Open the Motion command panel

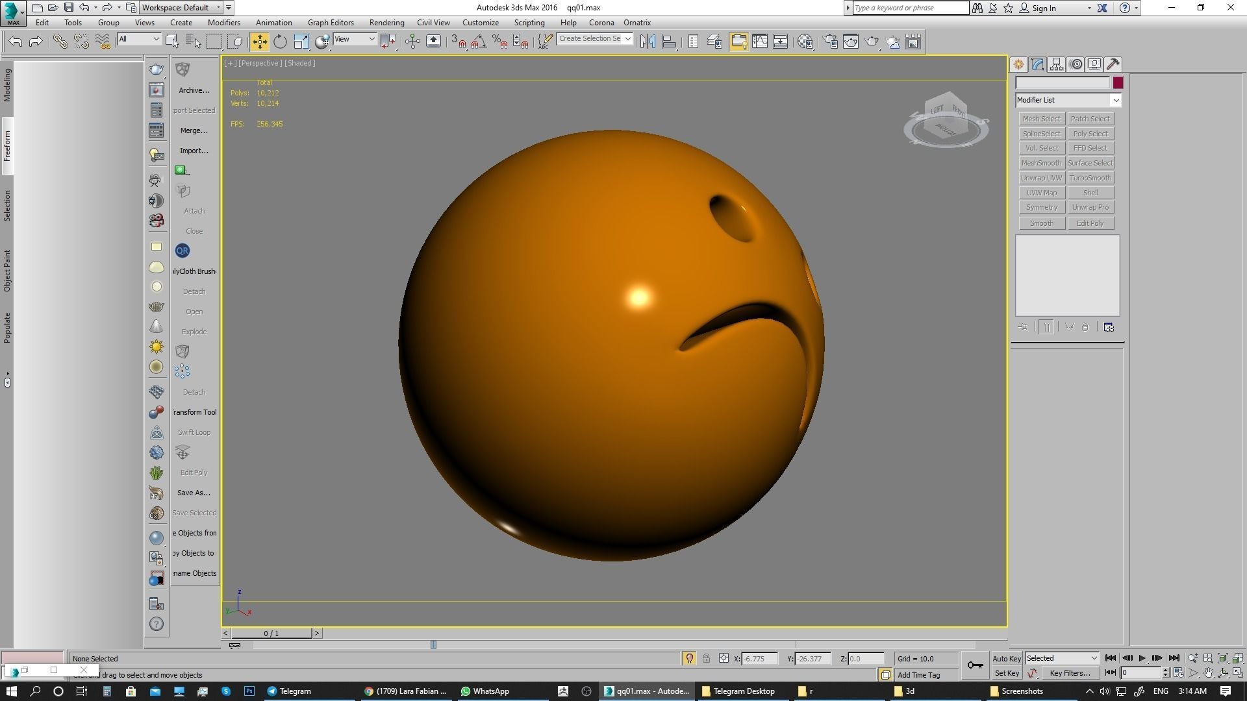1076,64
